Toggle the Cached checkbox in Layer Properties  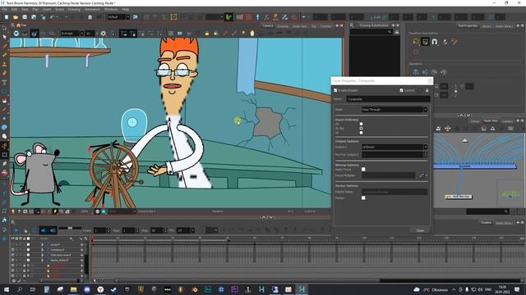(x=401, y=90)
